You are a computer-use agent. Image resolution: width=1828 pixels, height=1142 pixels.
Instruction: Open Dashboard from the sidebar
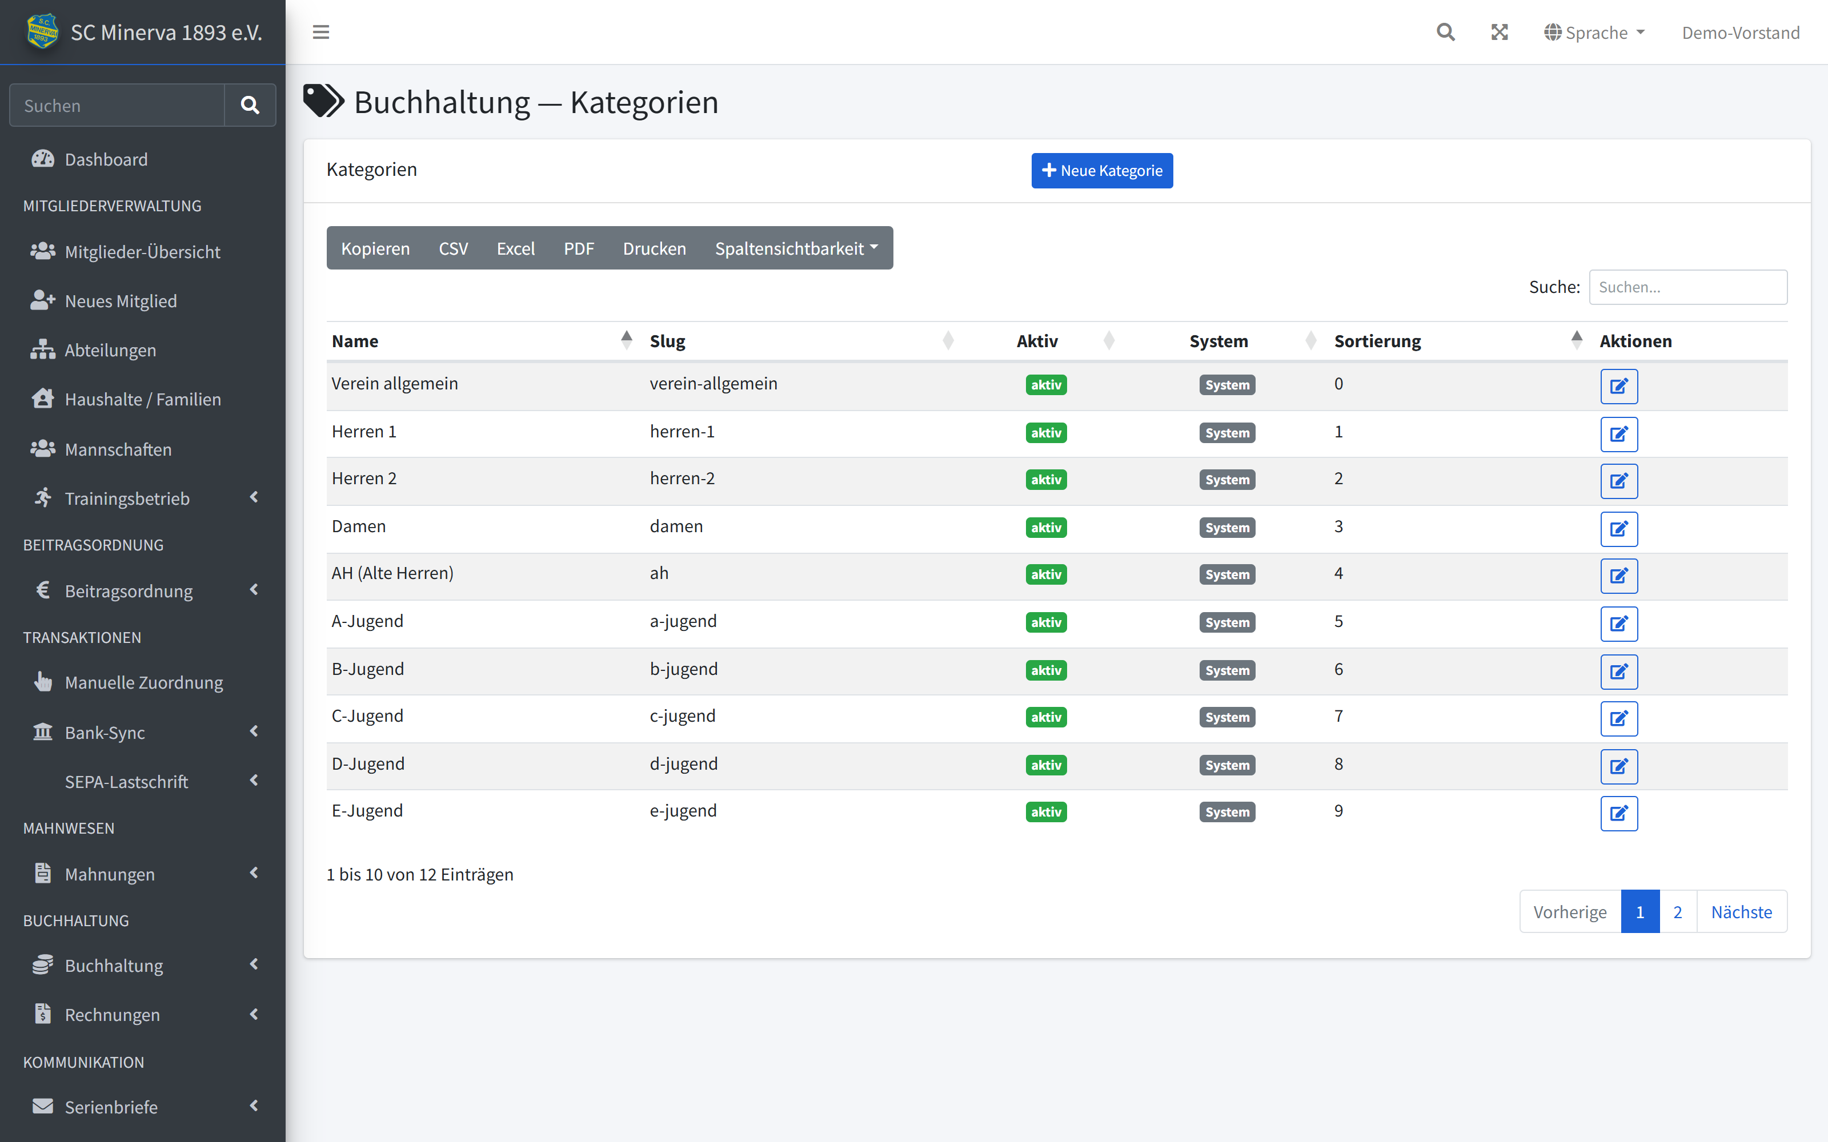coord(143,159)
